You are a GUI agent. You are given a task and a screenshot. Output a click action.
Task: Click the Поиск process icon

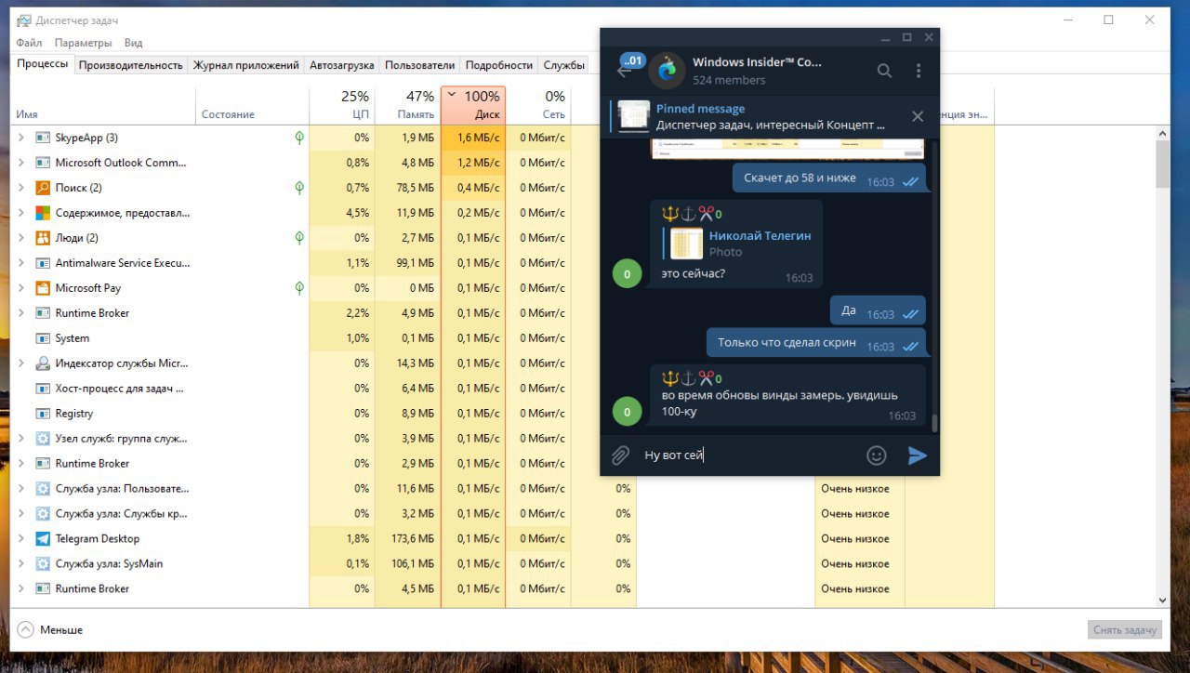tap(43, 188)
